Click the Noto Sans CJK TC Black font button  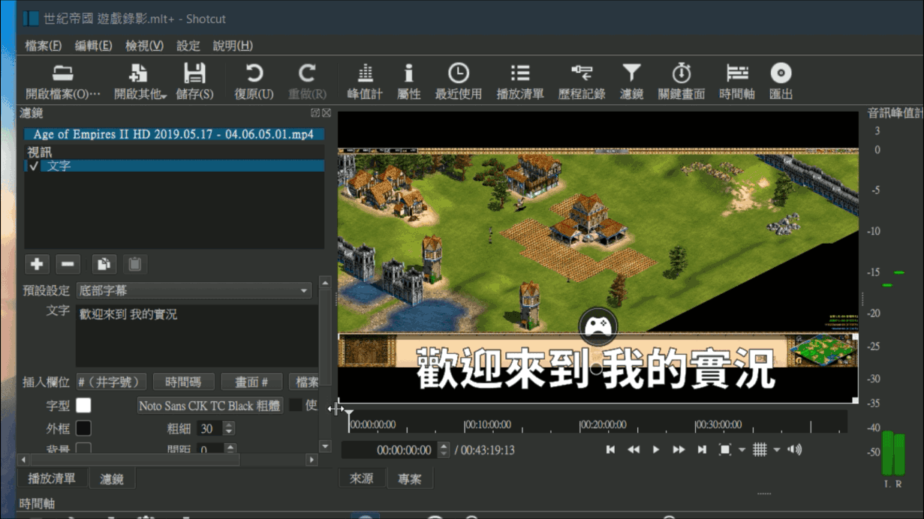click(x=209, y=406)
